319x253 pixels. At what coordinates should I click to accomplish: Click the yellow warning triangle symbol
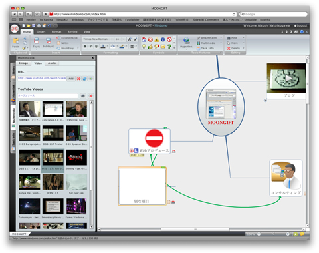click(157, 39)
